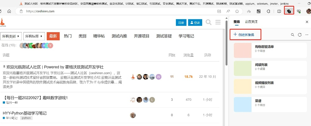
Task: Click the 注册 button
Action: (x=181, y=22)
